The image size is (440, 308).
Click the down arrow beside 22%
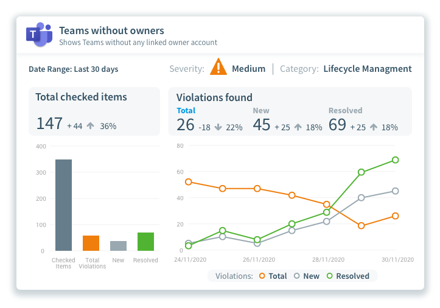tap(218, 127)
